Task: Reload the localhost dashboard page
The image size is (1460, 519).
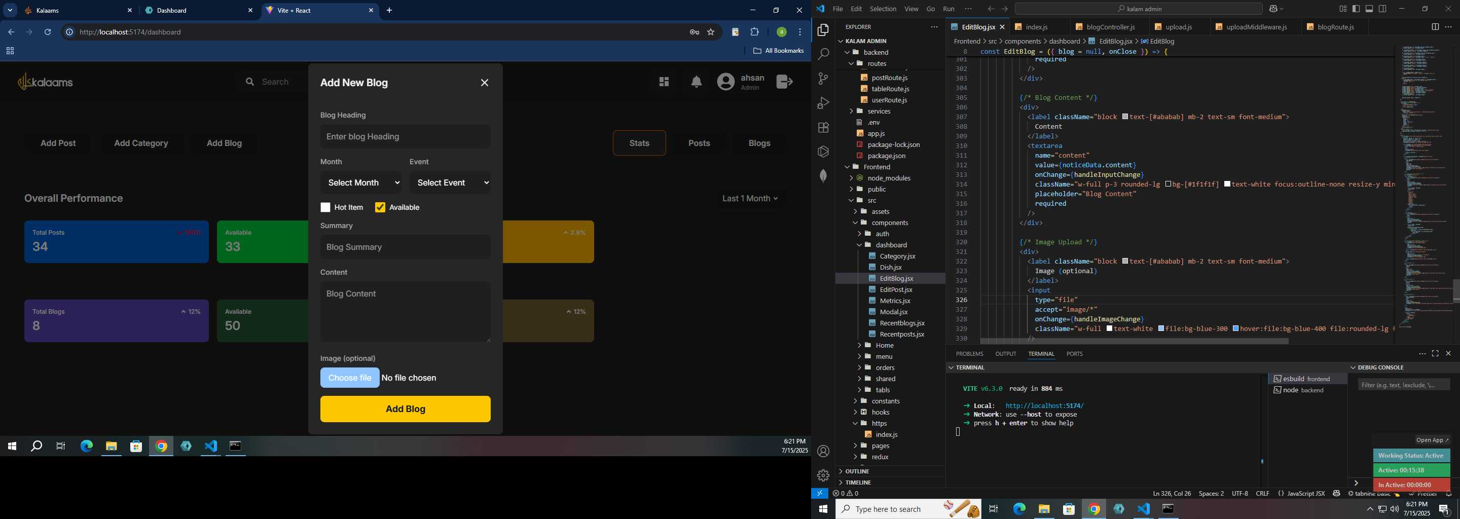Action: click(48, 32)
